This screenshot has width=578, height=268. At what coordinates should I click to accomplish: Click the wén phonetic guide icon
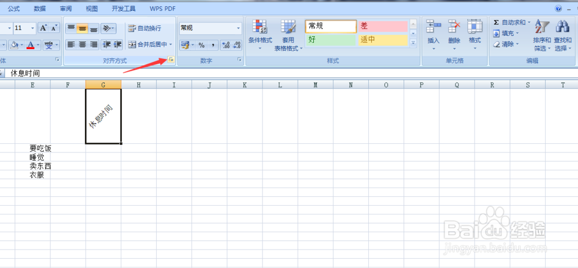click(49, 45)
